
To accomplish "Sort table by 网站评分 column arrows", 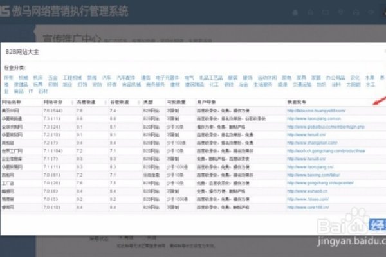I will click(x=72, y=102).
